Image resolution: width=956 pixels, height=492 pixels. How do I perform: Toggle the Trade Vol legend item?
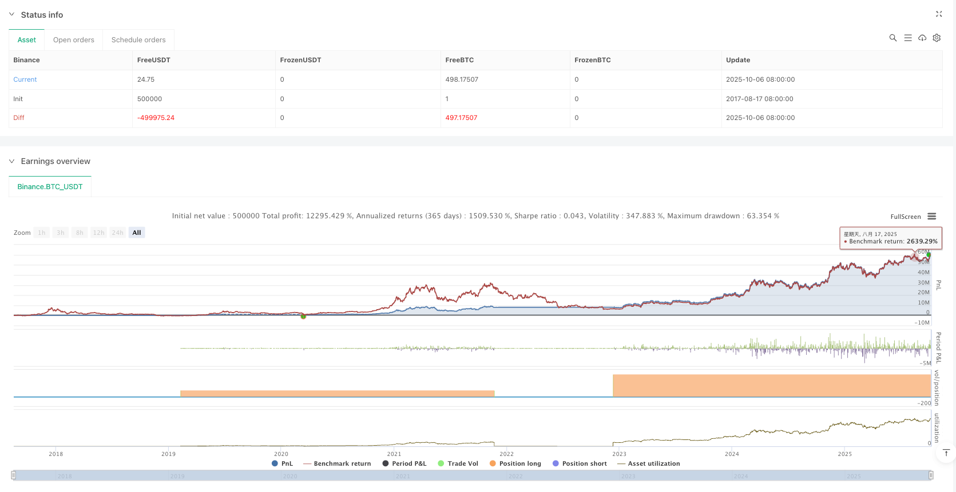[458, 463]
